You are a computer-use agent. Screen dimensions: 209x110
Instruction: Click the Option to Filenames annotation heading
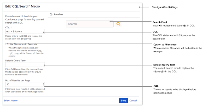[x=165, y=45]
